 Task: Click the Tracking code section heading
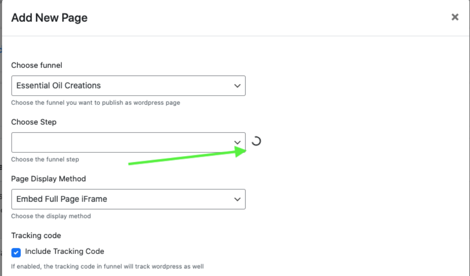36,235
